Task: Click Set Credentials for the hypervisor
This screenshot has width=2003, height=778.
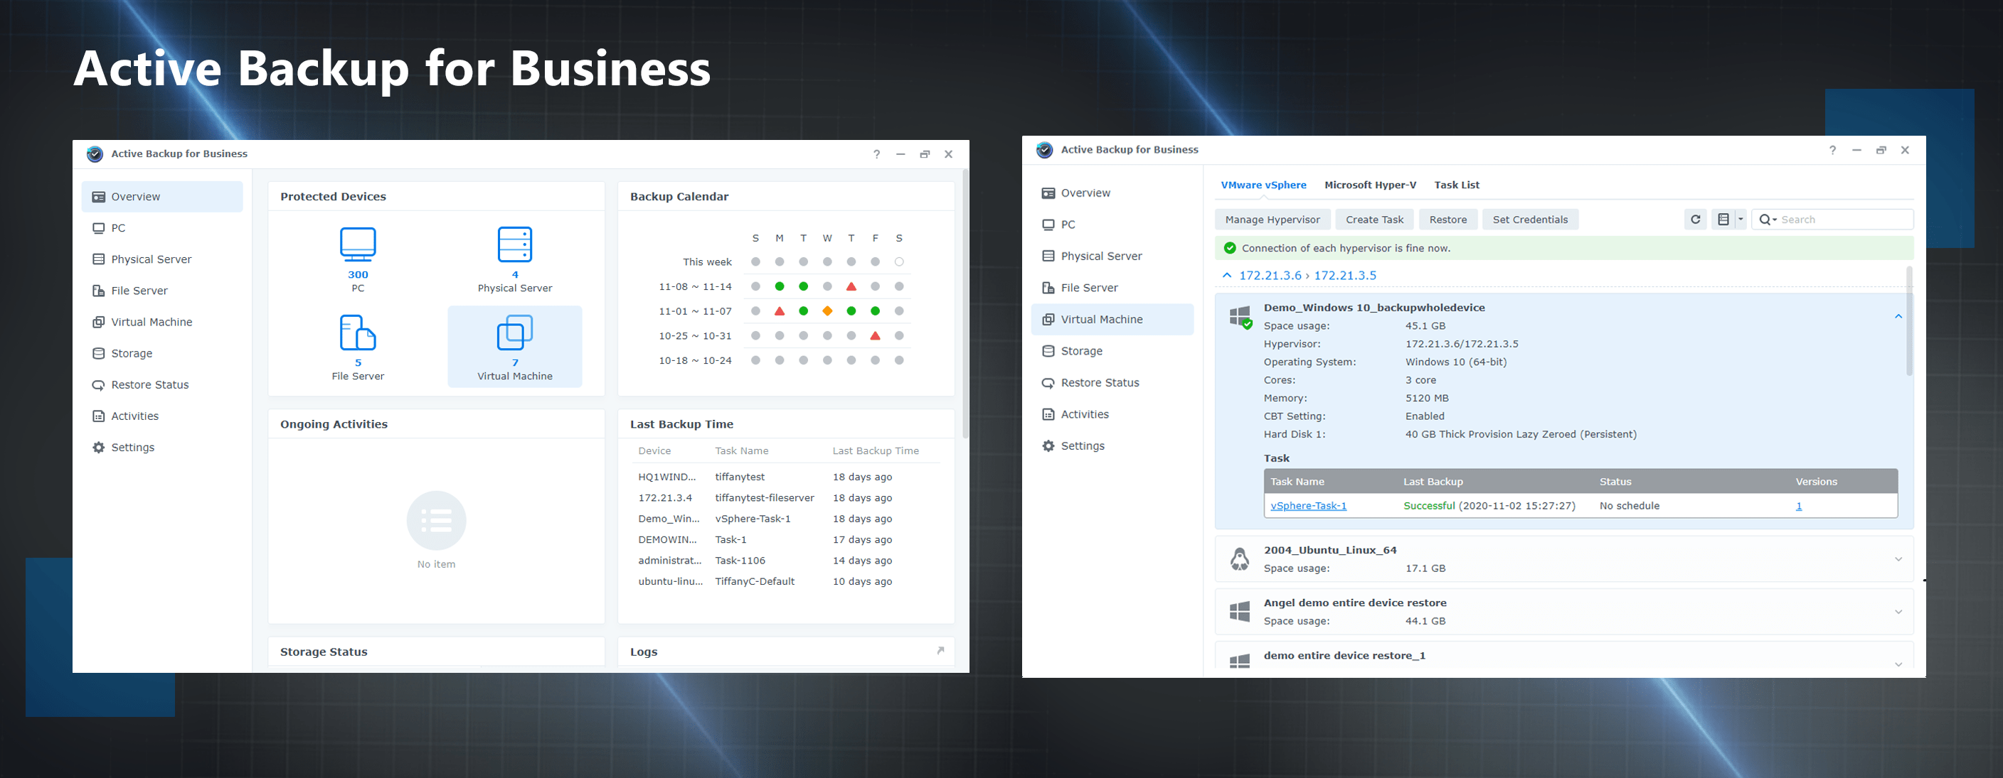Action: click(x=1529, y=219)
